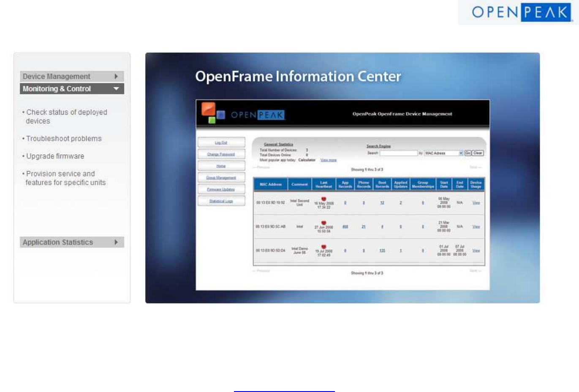Select MAC address ending in 10:92
The image size is (579, 392).
click(271, 203)
